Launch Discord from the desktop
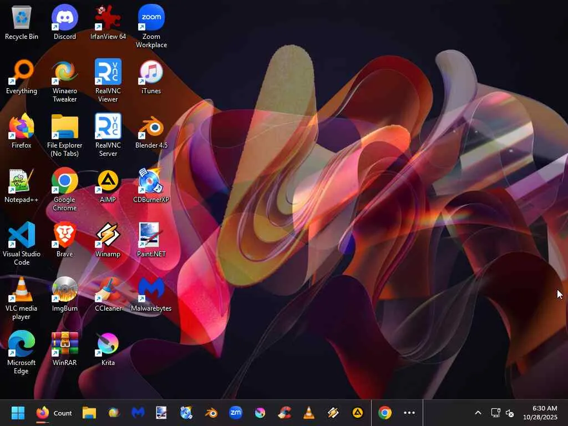Viewport: 568px width, 426px height. pos(64,22)
